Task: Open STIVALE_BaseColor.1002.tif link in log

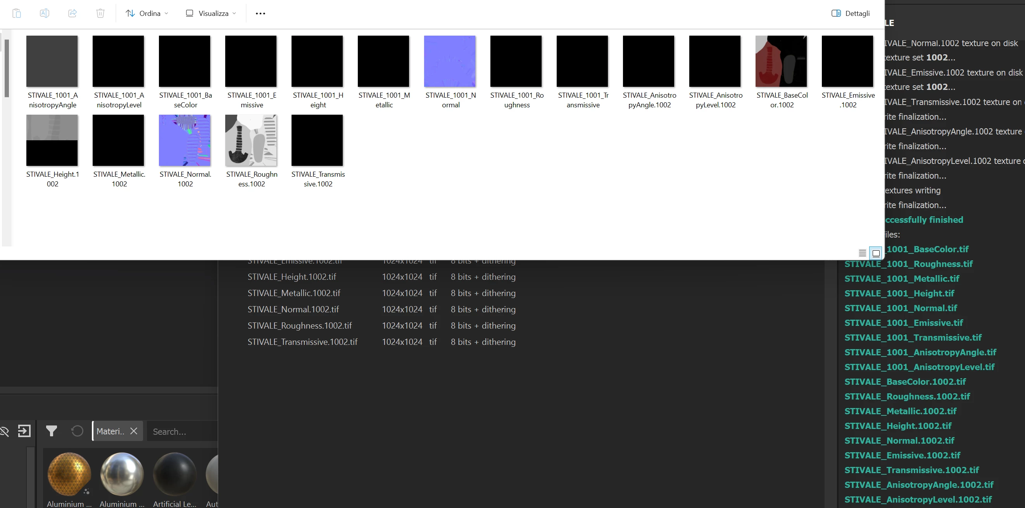Action: pyautogui.click(x=905, y=382)
